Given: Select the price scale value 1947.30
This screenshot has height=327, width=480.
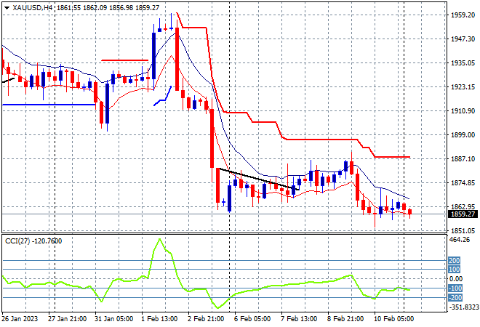Looking at the screenshot, I should [463, 39].
